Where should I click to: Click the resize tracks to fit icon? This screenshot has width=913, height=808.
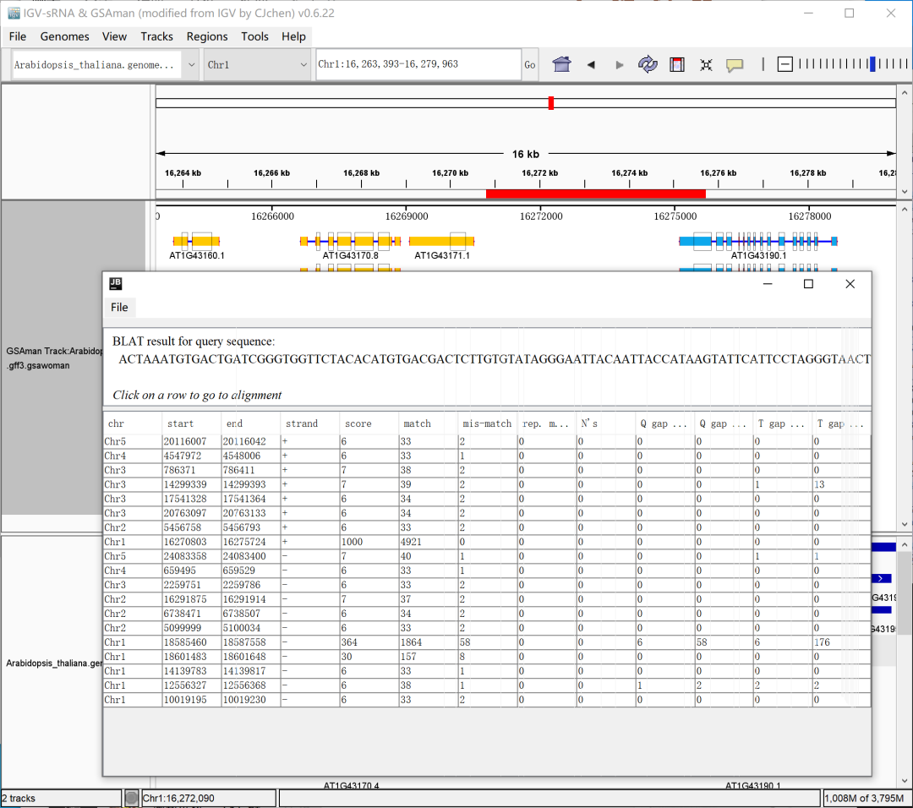tap(706, 65)
